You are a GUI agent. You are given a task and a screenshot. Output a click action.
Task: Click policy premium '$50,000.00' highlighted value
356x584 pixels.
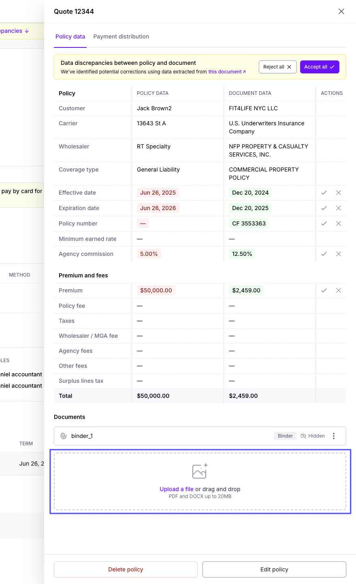(x=156, y=290)
